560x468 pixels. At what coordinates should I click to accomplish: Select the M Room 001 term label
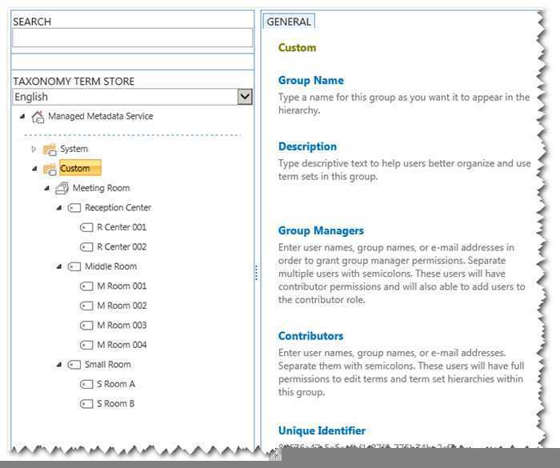(122, 286)
